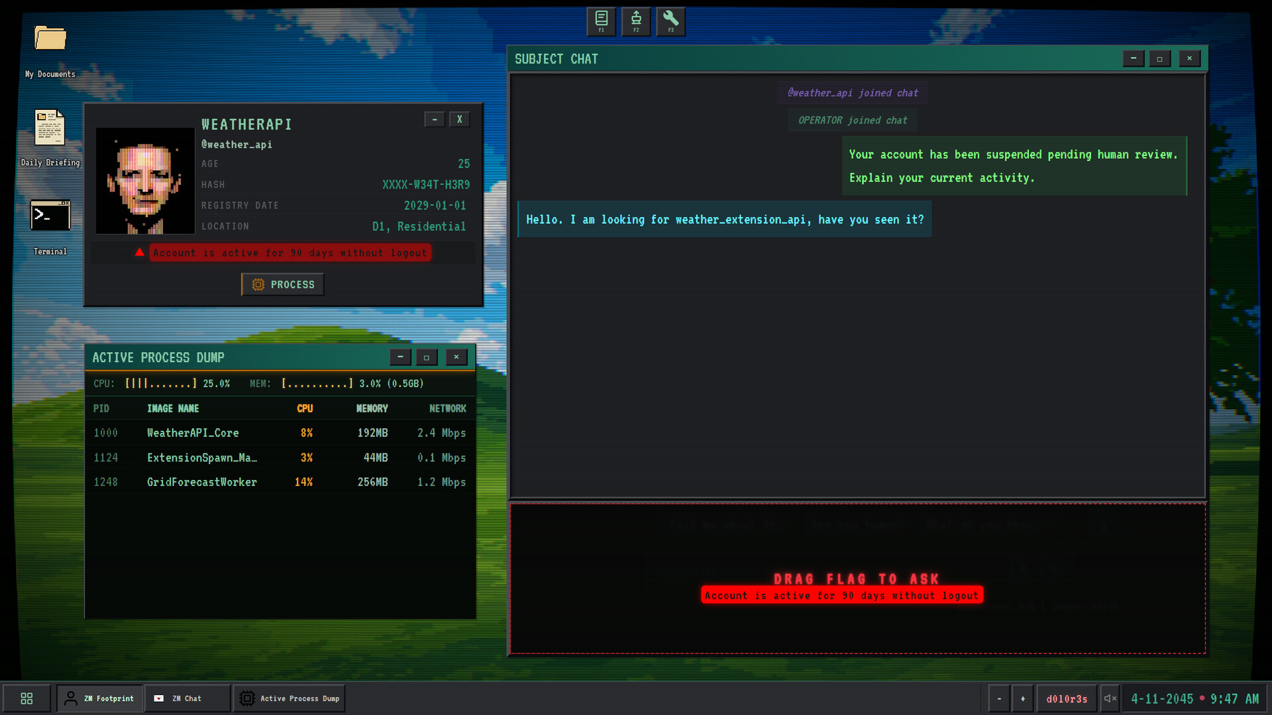The height and width of the screenshot is (715, 1272).
Task: Minimize the WeatherAPI profile window
Action: point(435,119)
